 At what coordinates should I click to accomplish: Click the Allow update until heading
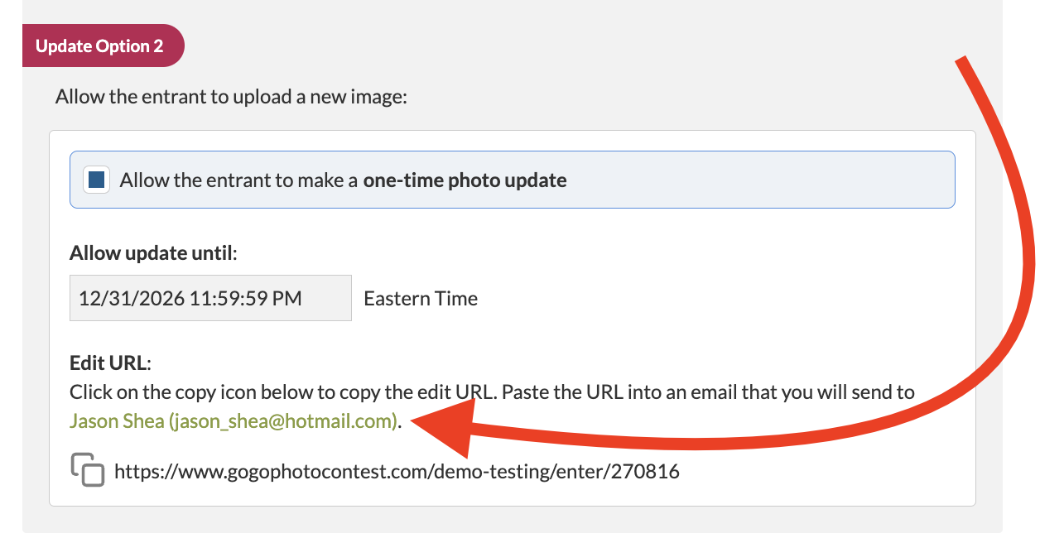(x=153, y=252)
